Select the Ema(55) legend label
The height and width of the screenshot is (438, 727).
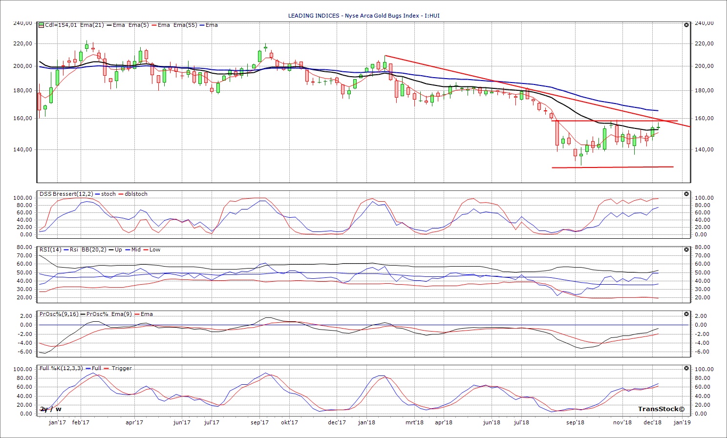185,25
